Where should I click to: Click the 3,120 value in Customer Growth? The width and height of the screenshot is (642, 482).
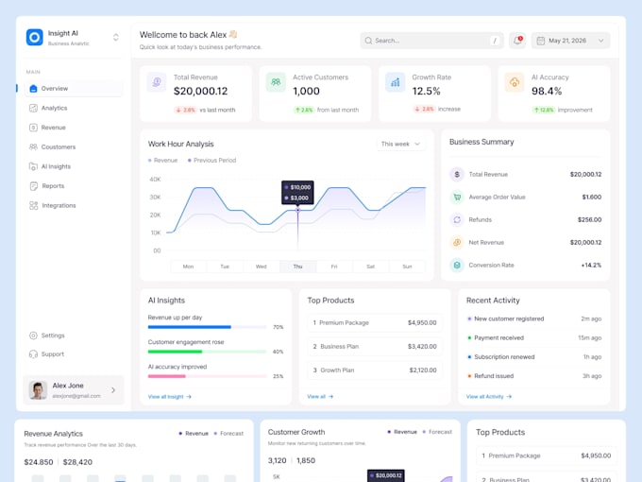278,460
